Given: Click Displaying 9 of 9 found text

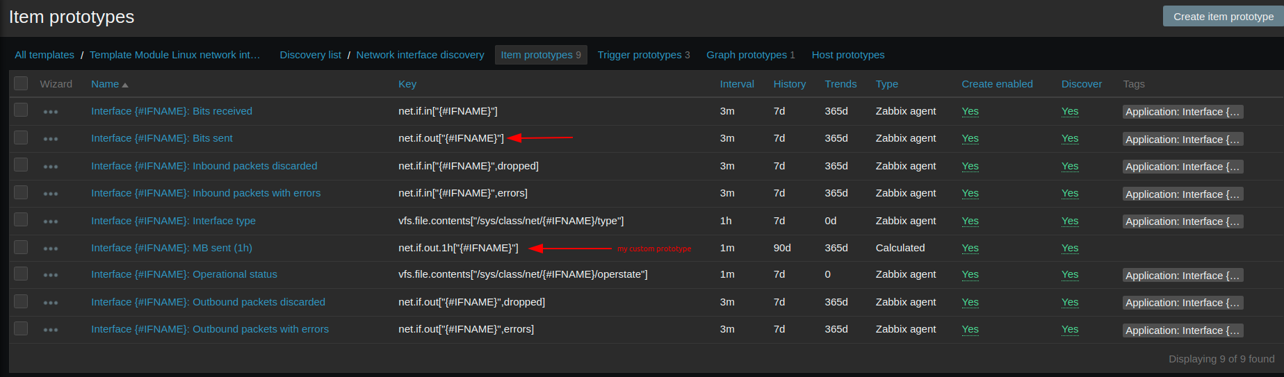Looking at the screenshot, I should (1221, 359).
